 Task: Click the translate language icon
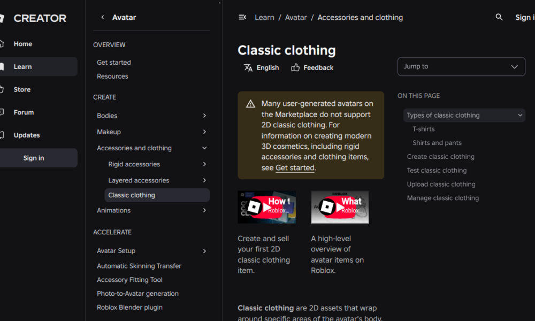pyautogui.click(x=248, y=67)
